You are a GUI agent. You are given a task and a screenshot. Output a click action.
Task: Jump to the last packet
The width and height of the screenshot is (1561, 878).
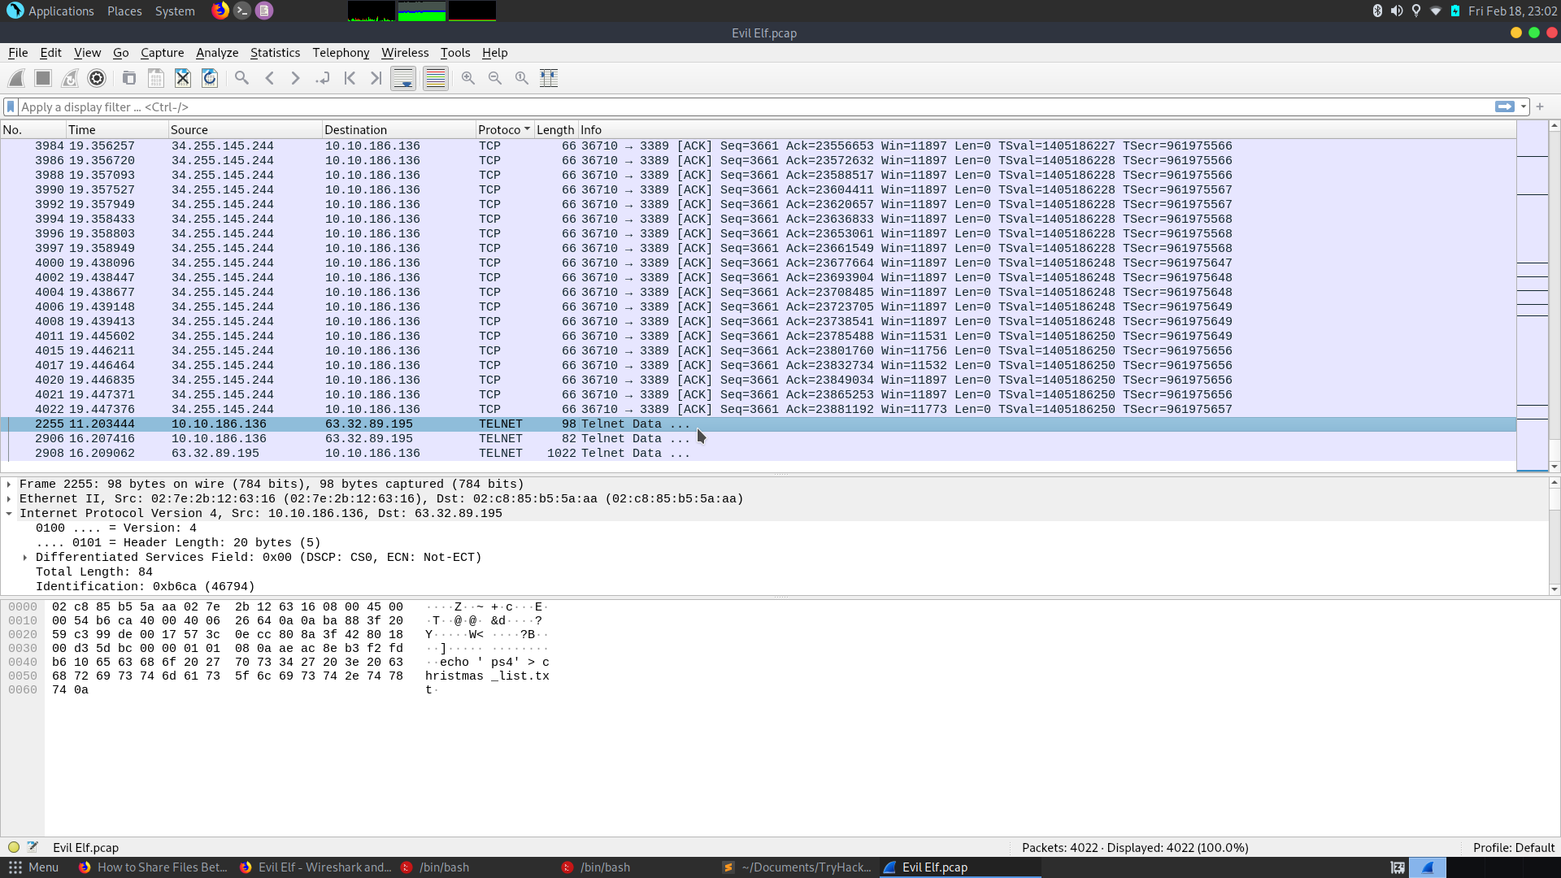(x=376, y=78)
